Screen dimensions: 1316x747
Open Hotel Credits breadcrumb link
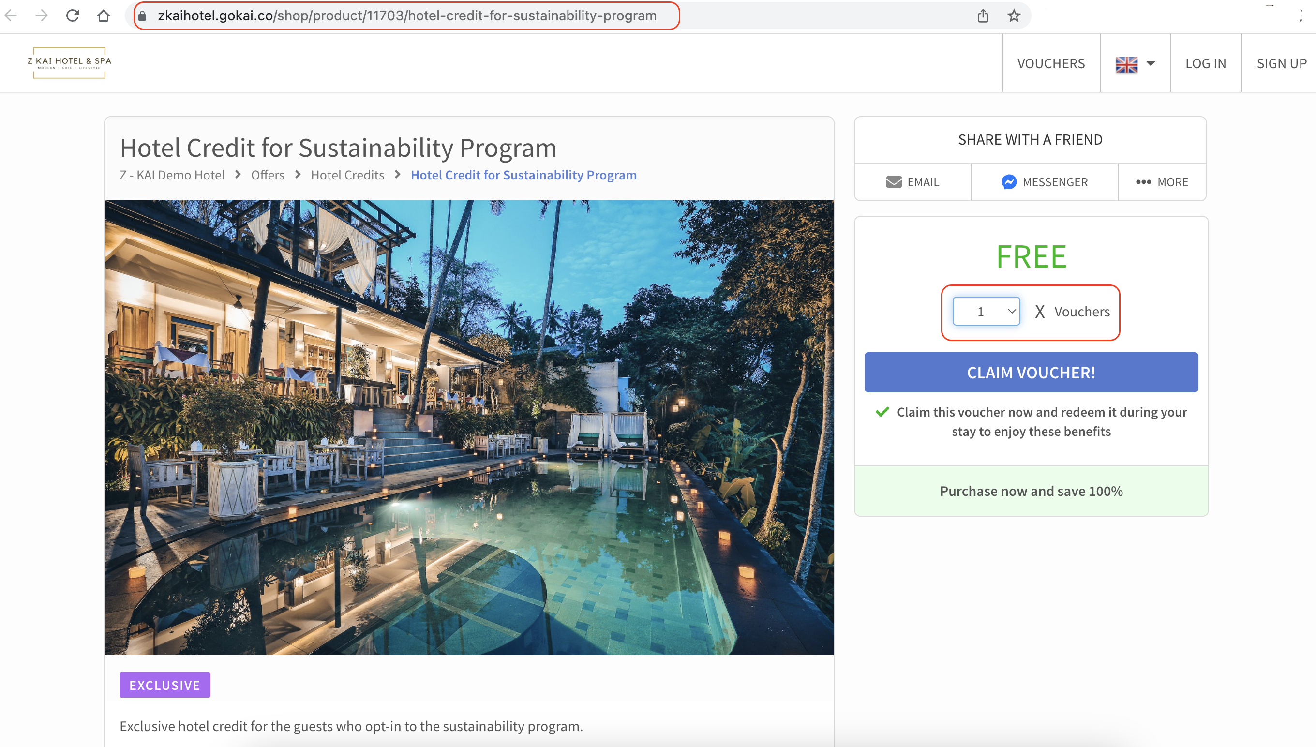coord(347,175)
